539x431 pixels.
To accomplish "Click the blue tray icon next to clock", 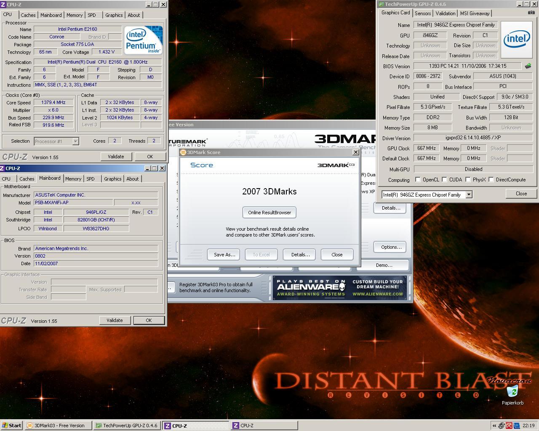I will coord(516,426).
